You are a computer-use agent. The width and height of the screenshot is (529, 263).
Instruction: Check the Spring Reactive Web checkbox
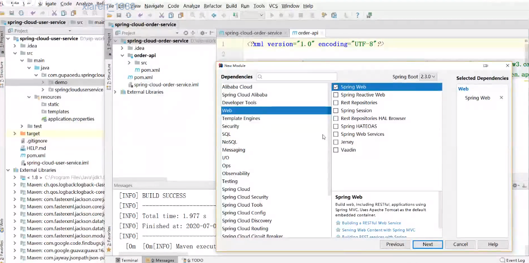(335, 95)
